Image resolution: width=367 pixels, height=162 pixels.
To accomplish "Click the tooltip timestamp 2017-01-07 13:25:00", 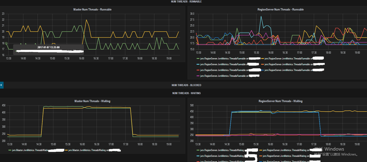I will 48,47.
